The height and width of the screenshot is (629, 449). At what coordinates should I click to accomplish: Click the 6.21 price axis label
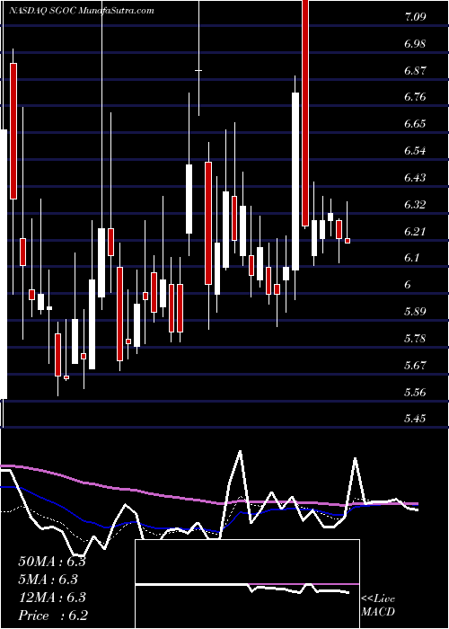(x=415, y=231)
